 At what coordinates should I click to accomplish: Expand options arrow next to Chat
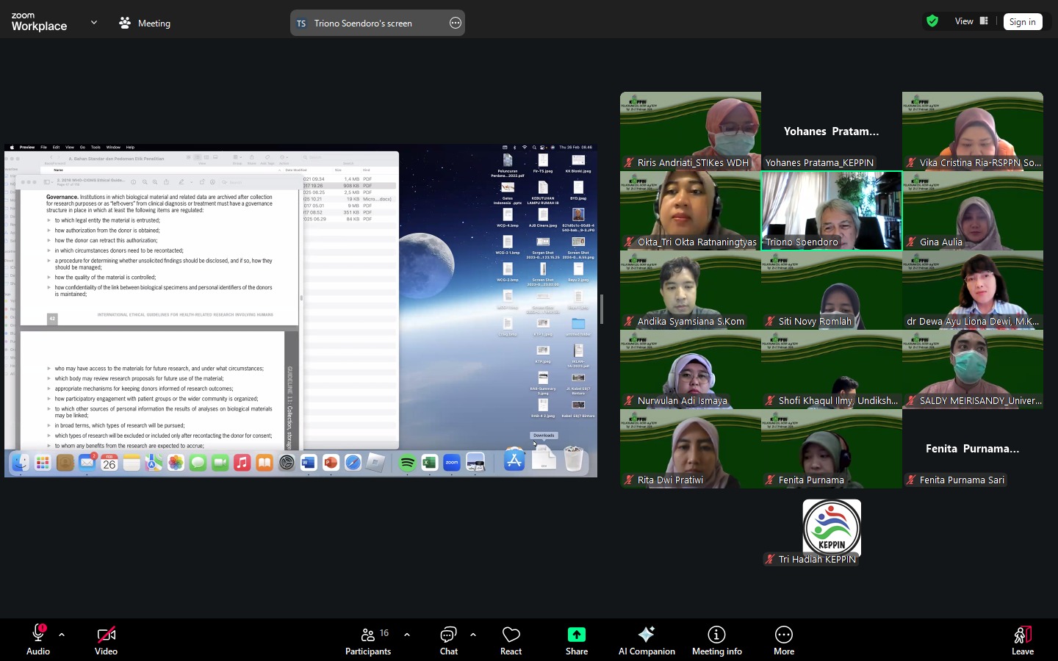pyautogui.click(x=473, y=635)
